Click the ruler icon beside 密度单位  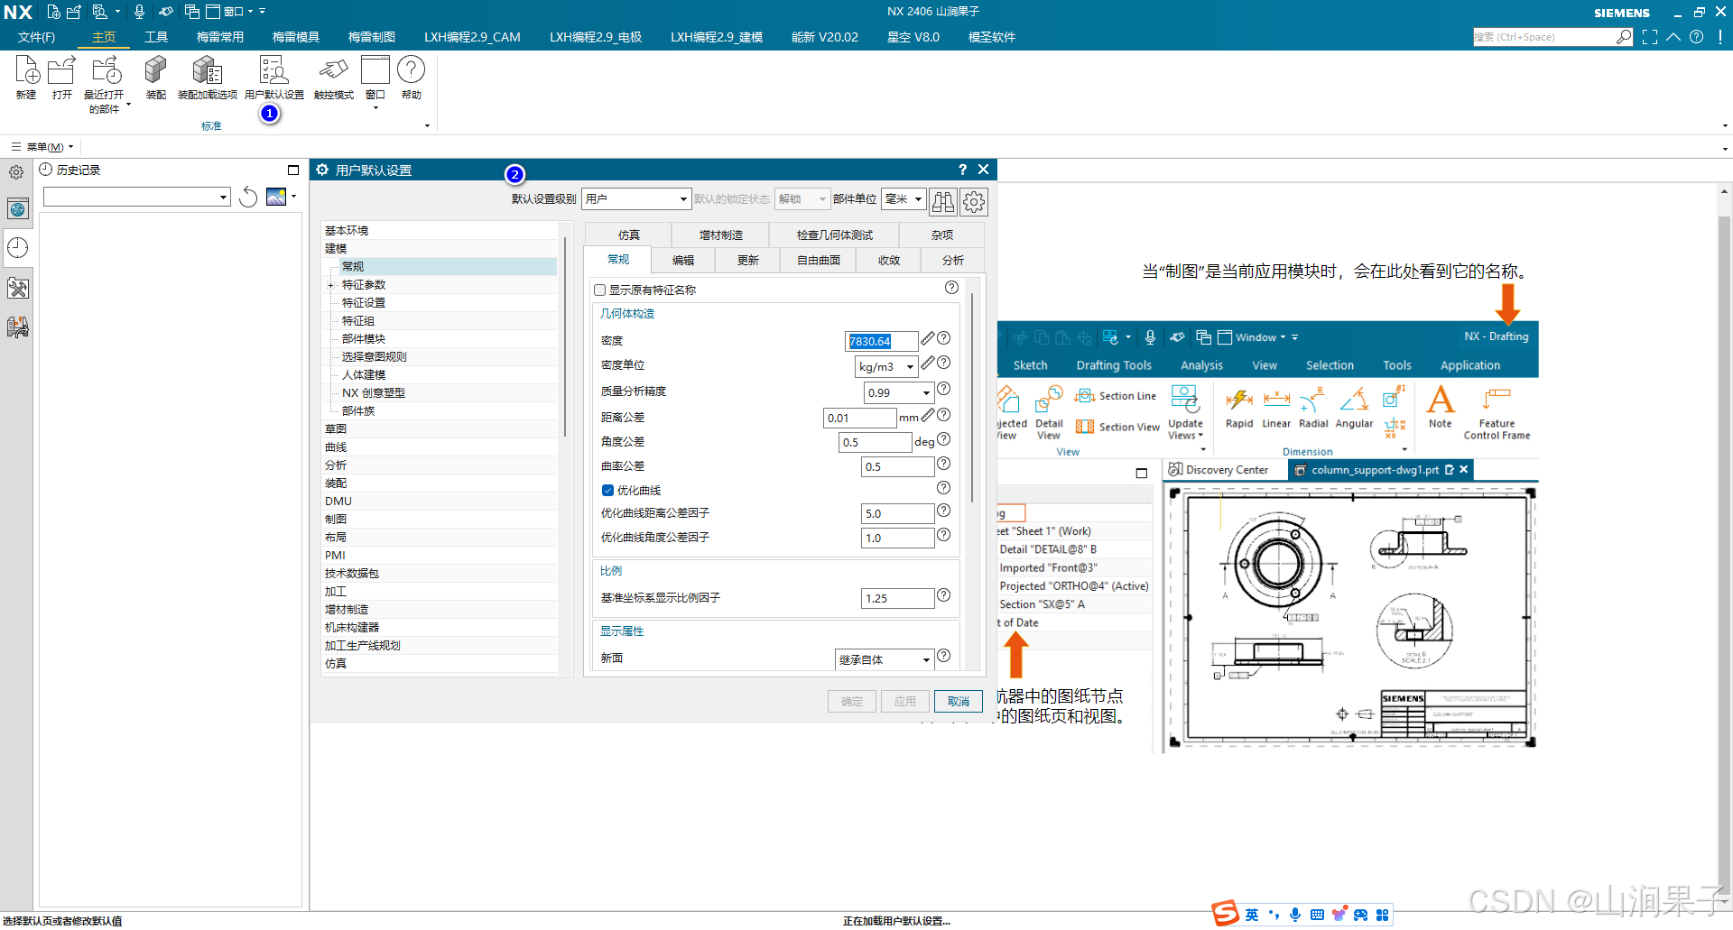pyautogui.click(x=927, y=363)
